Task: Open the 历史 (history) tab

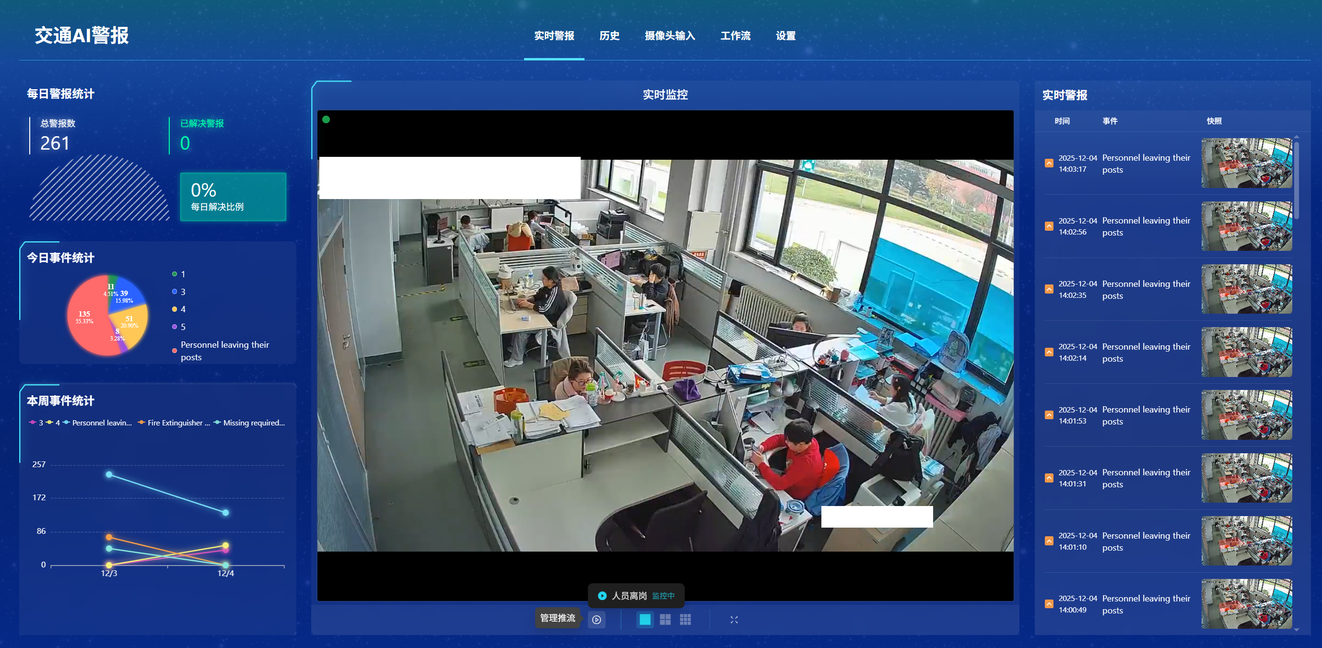Action: tap(609, 36)
